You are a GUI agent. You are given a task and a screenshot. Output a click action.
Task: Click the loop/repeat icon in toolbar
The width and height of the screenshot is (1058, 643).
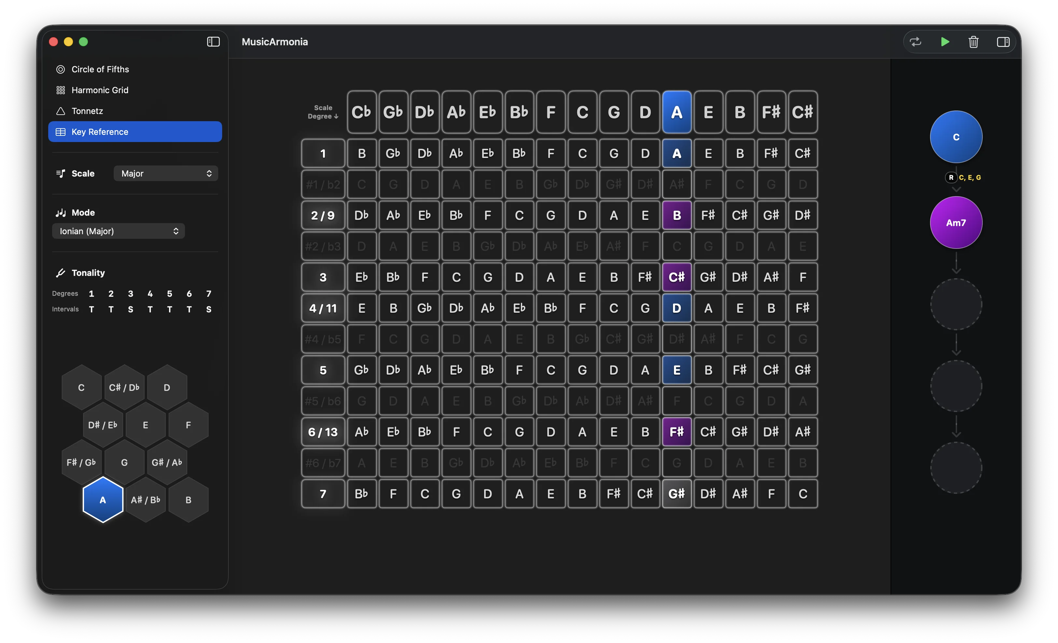point(915,42)
